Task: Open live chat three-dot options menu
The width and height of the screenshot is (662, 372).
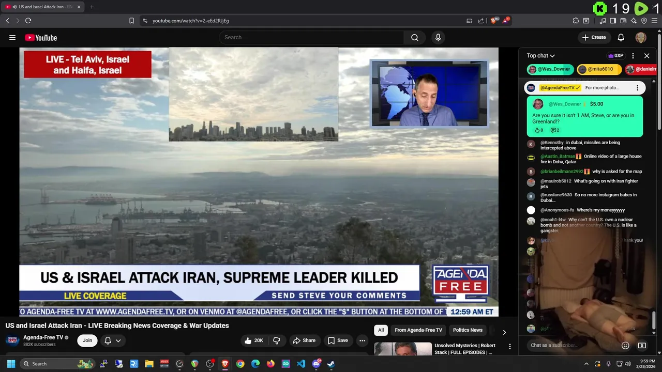Action: coord(633,56)
